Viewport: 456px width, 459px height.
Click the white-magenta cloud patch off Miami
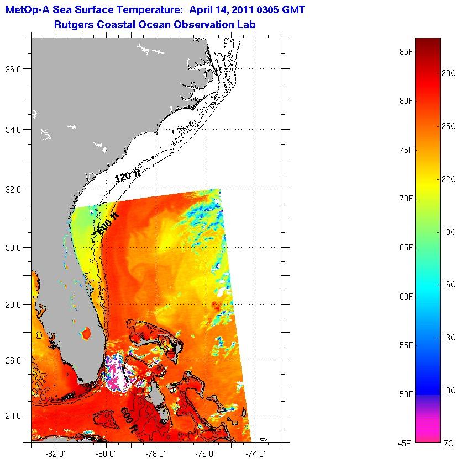[x=117, y=373]
